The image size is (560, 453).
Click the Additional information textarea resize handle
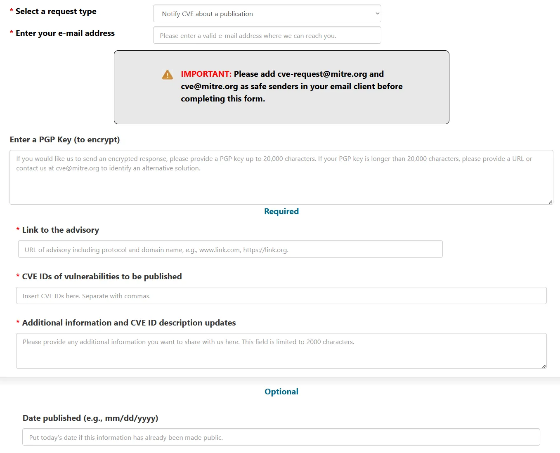544,366
